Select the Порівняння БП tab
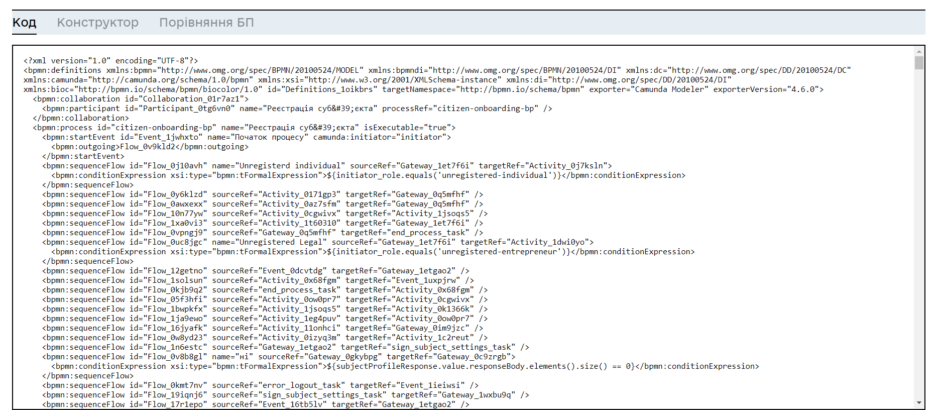This screenshot has width=939, height=410. 206,23
